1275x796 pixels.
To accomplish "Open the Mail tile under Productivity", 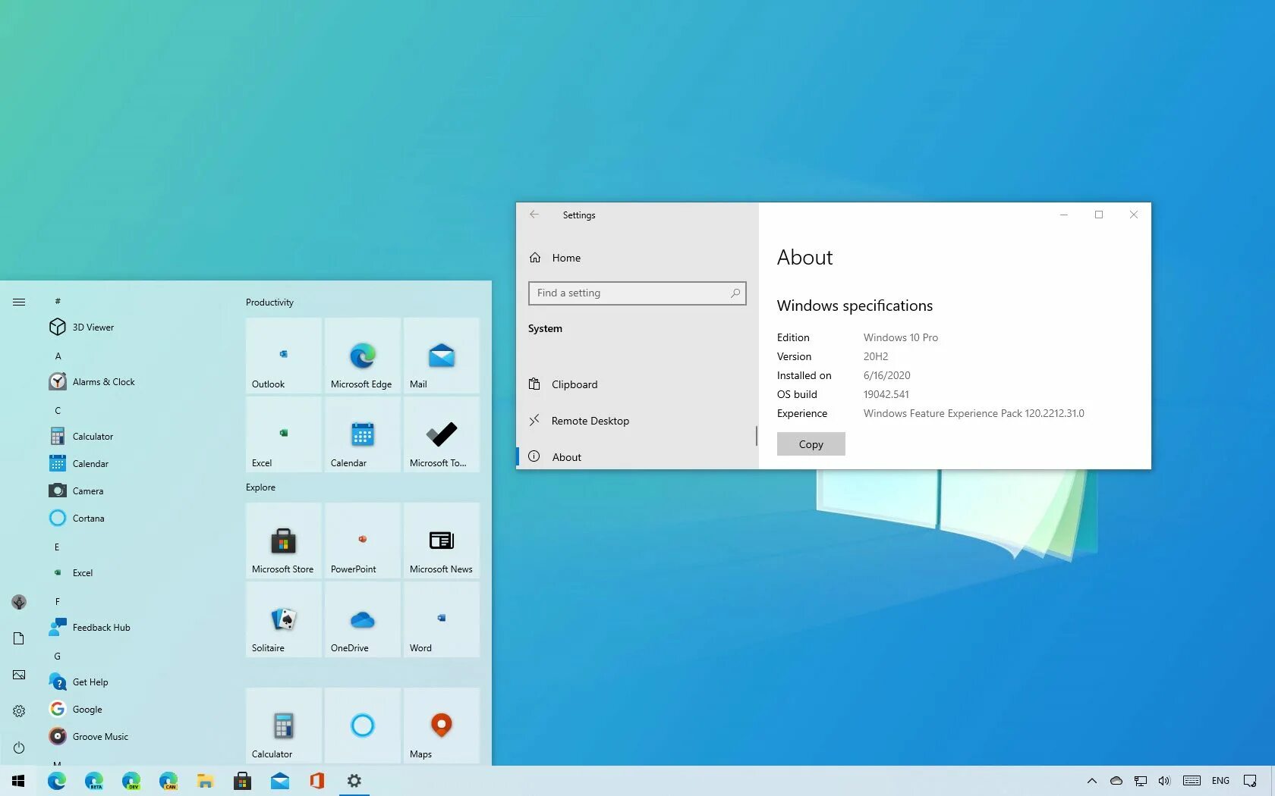I will (442, 356).
